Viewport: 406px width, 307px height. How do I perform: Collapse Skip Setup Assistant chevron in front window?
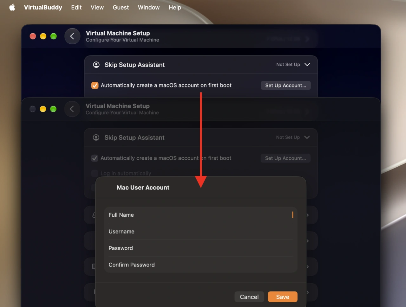pos(307,137)
